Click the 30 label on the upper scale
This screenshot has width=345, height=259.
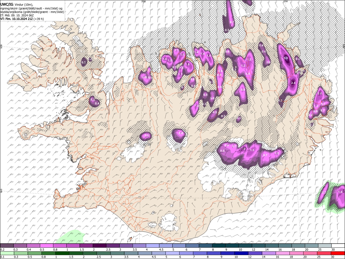tap(333, 250)
